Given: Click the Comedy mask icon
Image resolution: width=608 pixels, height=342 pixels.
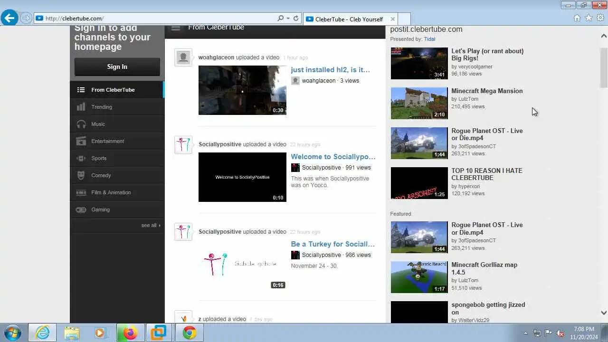Looking at the screenshot, I should point(81,175).
